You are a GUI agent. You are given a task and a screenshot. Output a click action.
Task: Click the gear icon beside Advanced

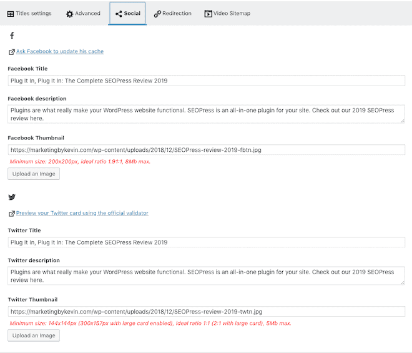click(70, 14)
